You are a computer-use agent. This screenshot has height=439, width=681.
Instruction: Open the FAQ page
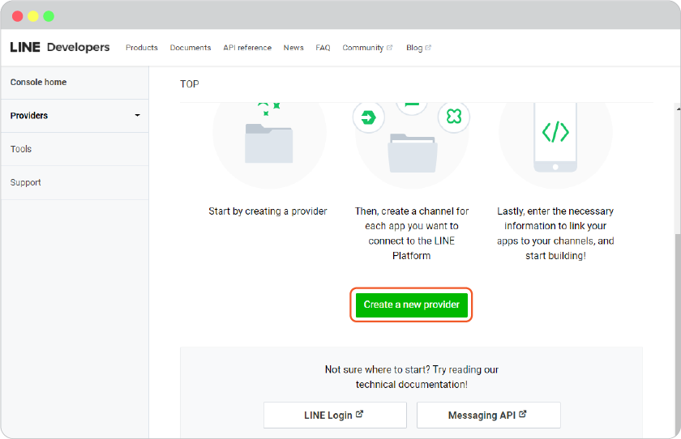click(x=323, y=48)
